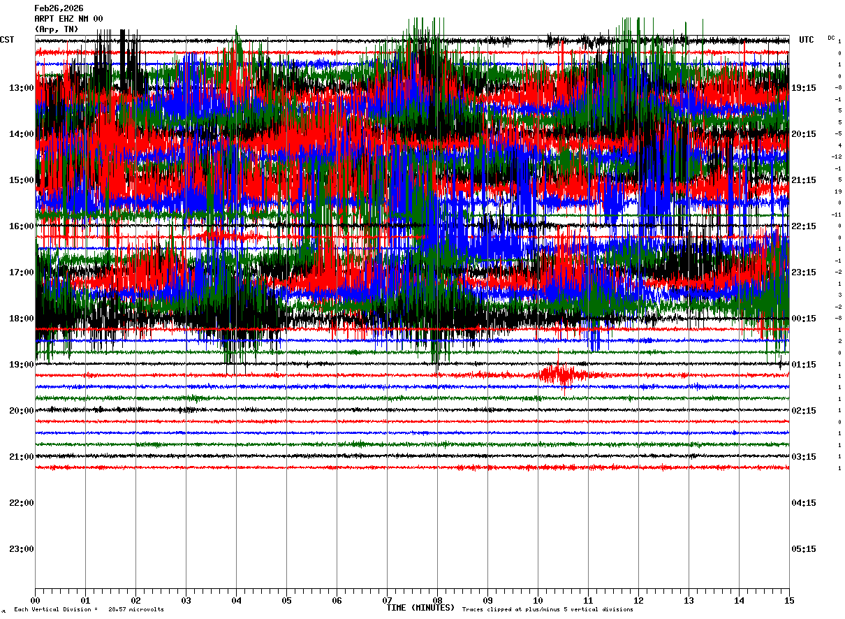Select the 23:00 CST time label
Screen dimensions: 845x619
click(x=22, y=549)
